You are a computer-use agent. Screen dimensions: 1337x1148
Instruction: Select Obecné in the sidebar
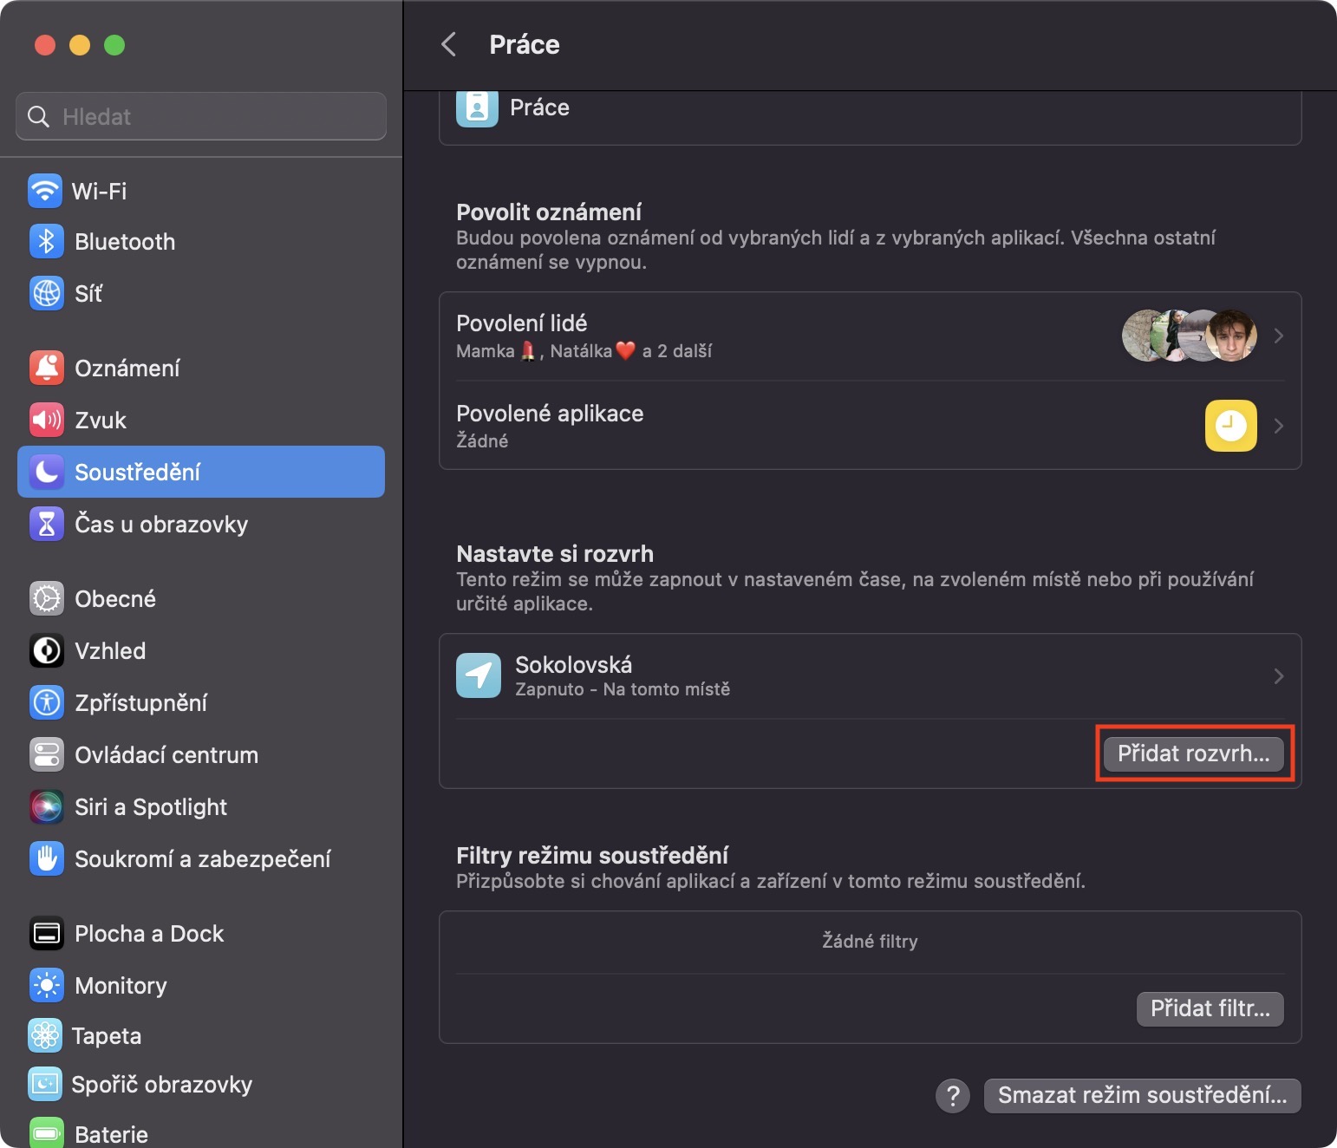115,599
